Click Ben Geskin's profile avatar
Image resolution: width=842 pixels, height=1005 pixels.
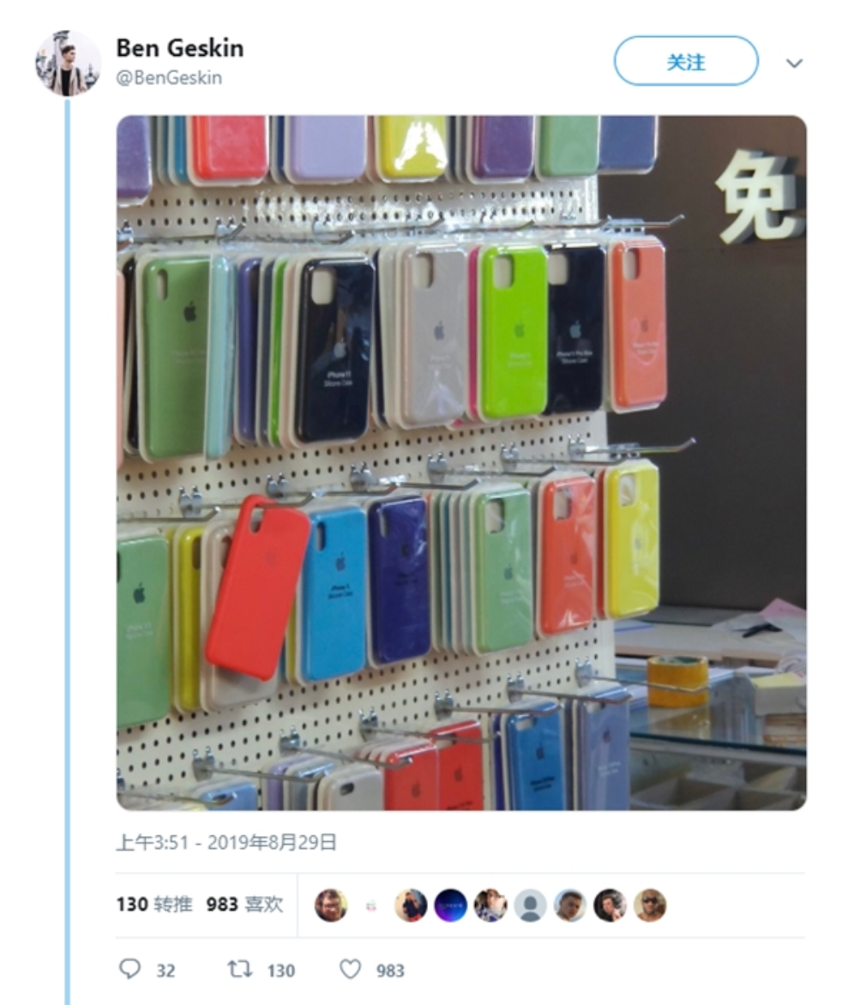68,63
